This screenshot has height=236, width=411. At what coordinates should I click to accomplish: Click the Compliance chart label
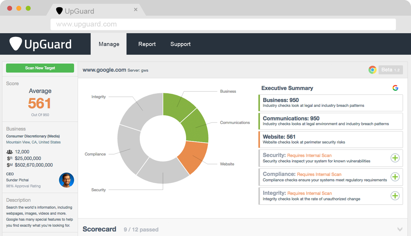[x=95, y=154]
